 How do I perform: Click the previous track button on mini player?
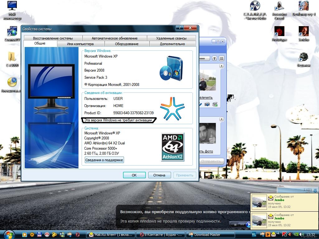(x=242, y=225)
